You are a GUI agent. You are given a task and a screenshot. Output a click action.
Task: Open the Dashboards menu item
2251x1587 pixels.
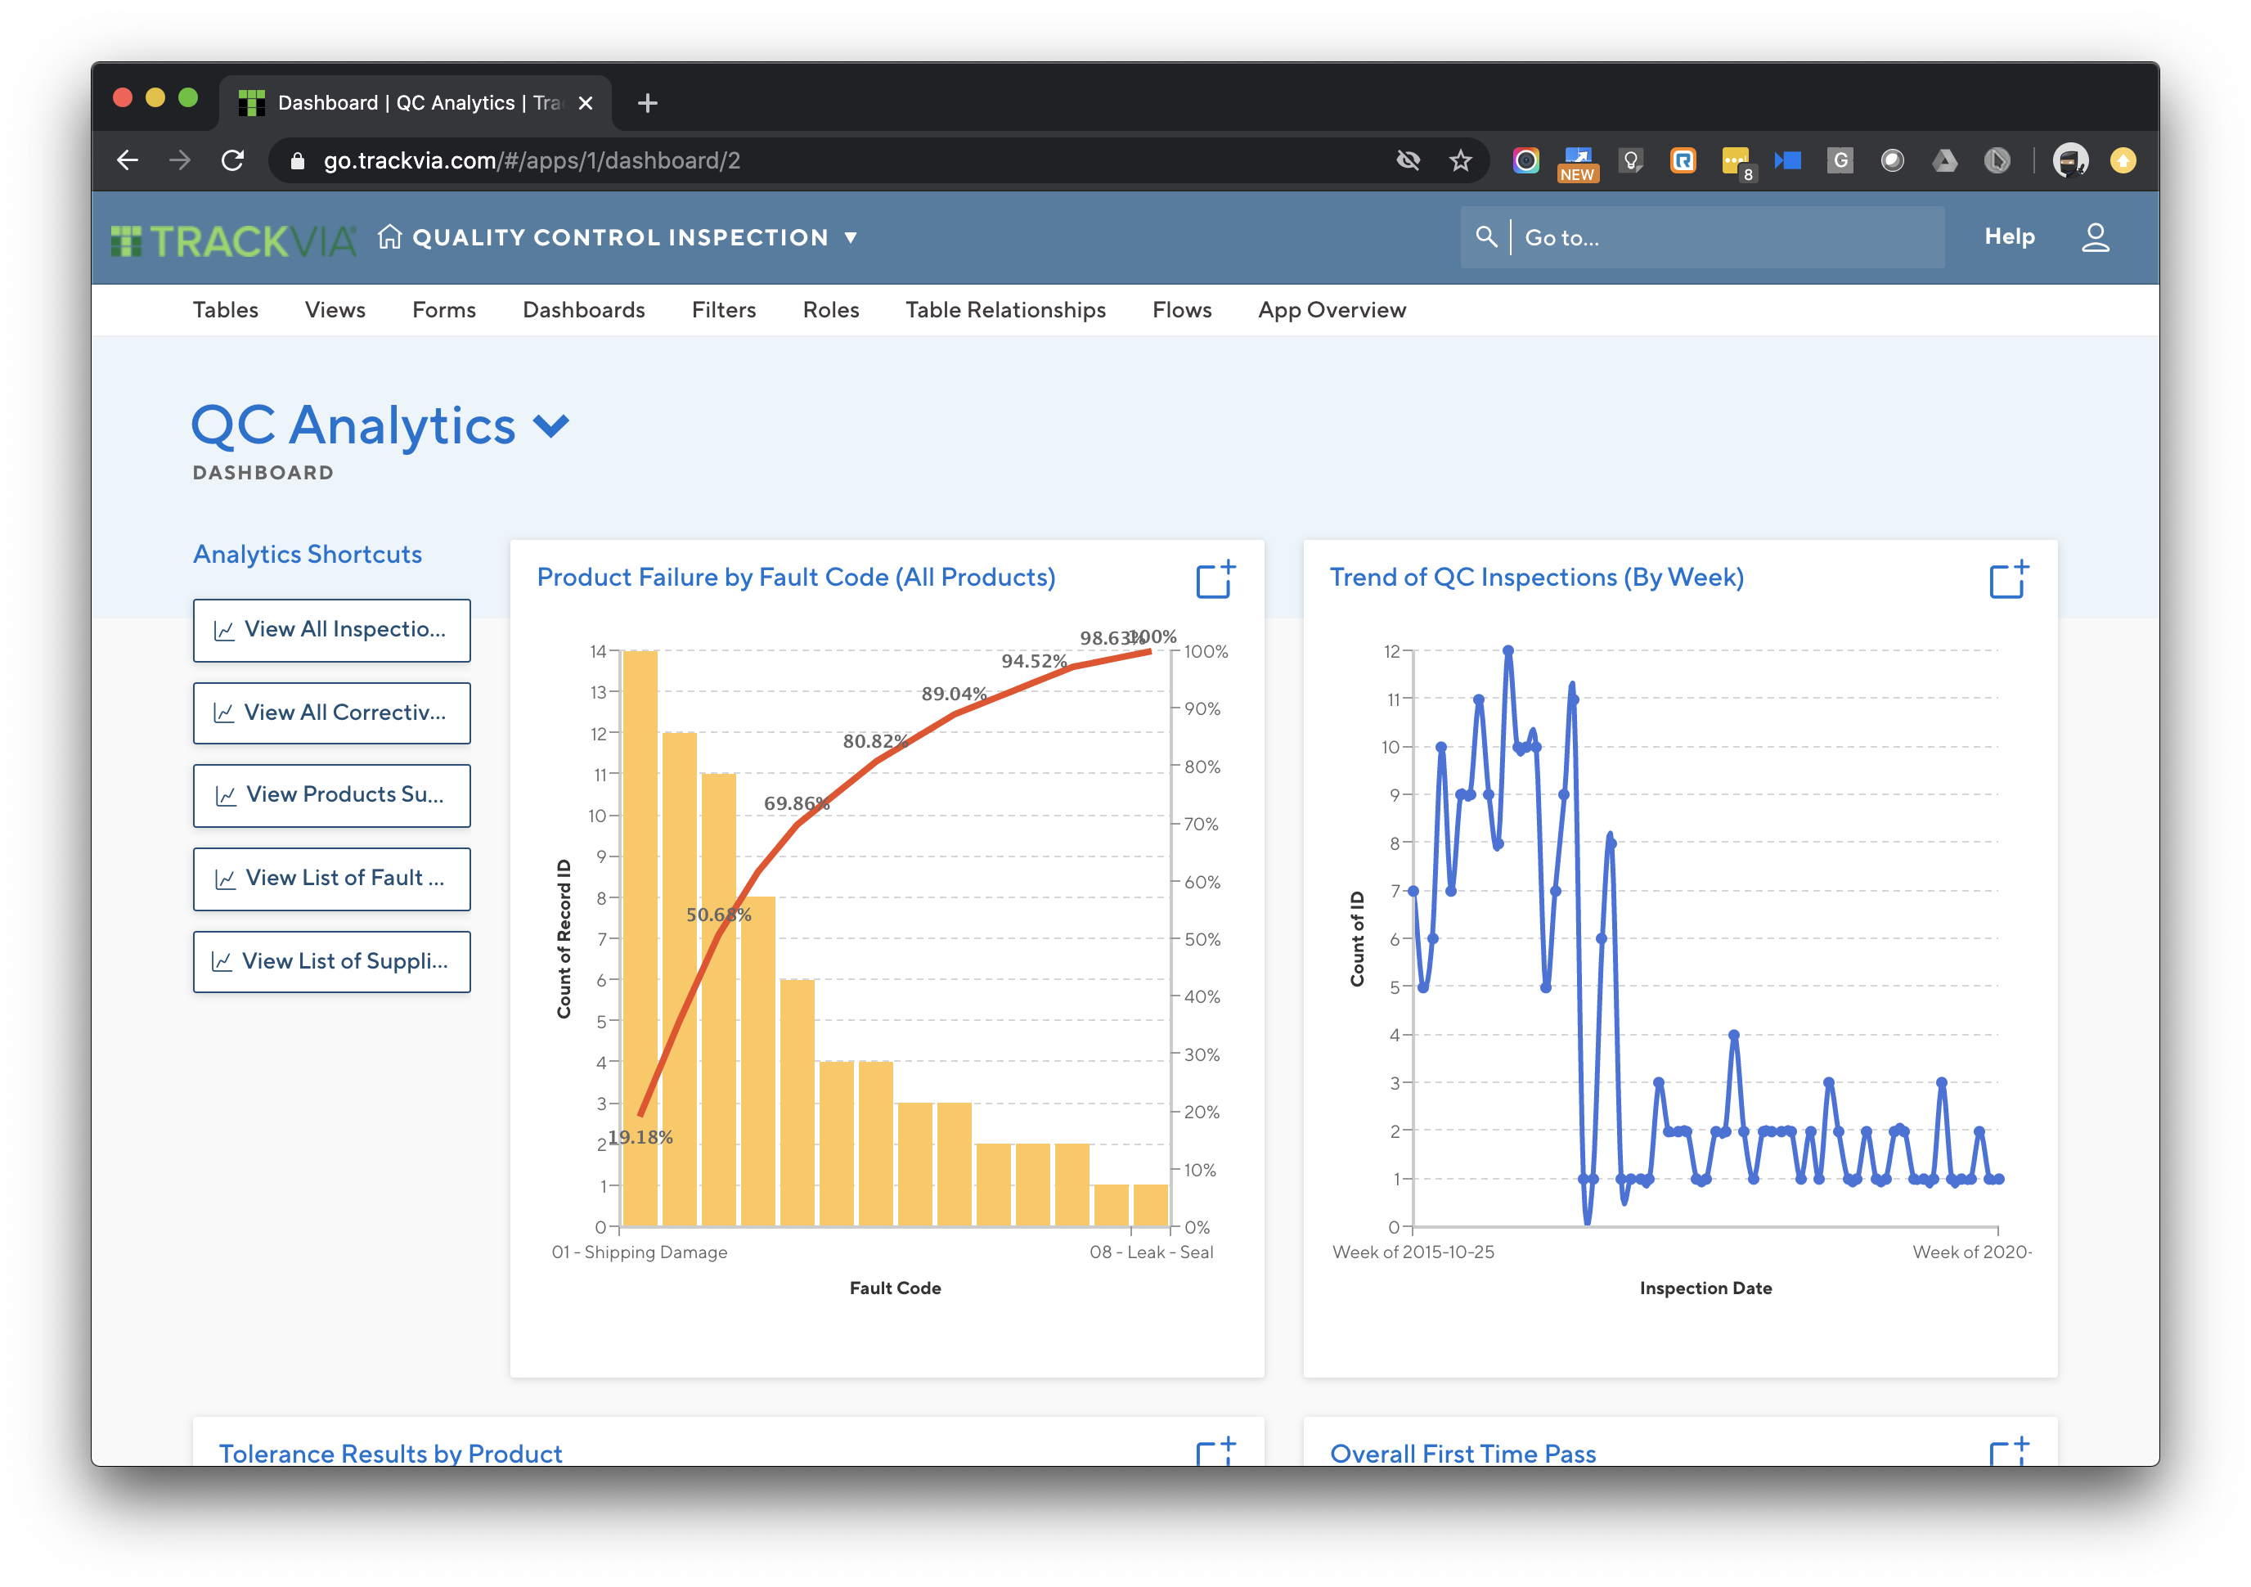[583, 310]
